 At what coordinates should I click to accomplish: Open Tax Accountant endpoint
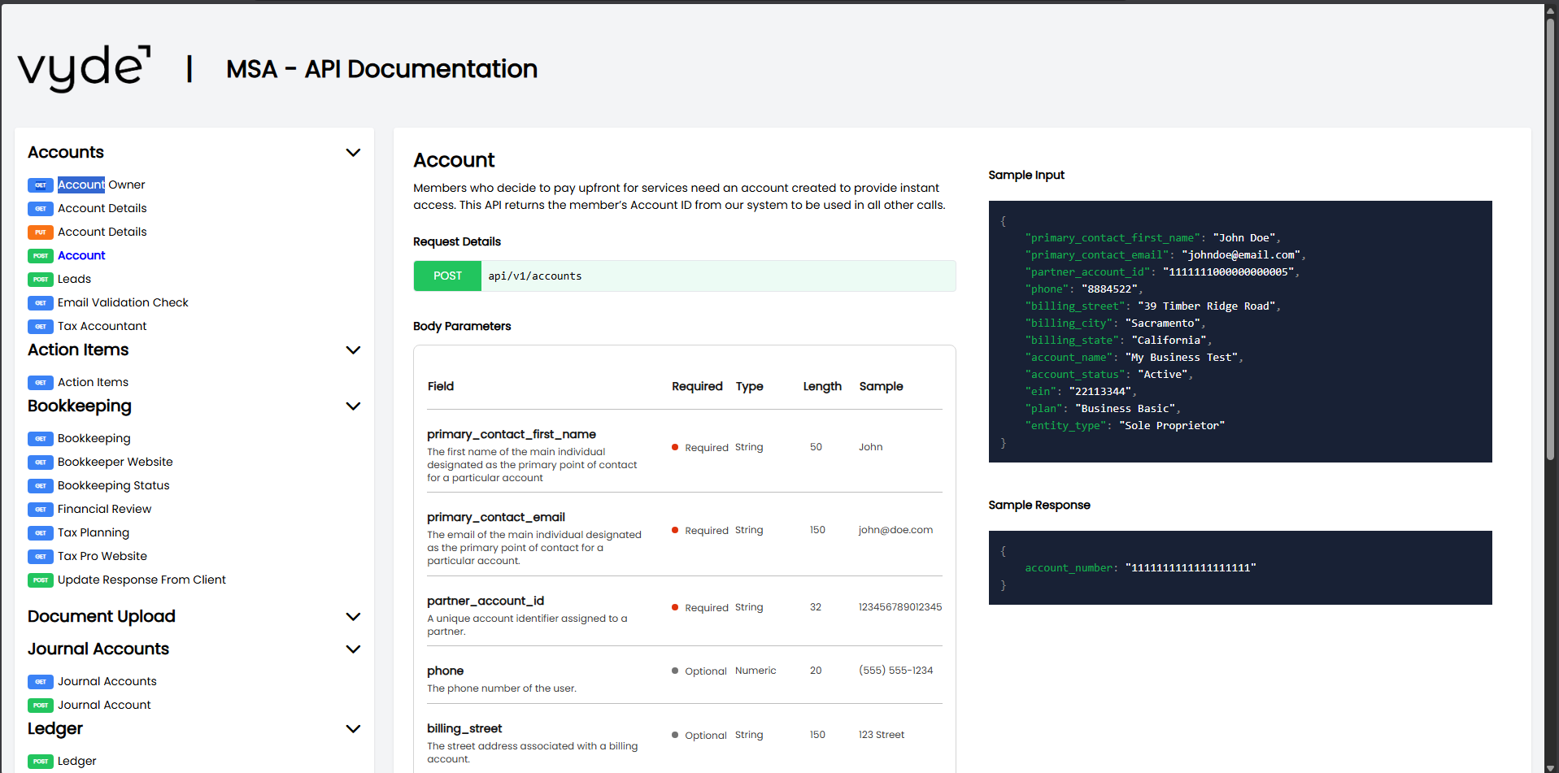click(x=102, y=326)
